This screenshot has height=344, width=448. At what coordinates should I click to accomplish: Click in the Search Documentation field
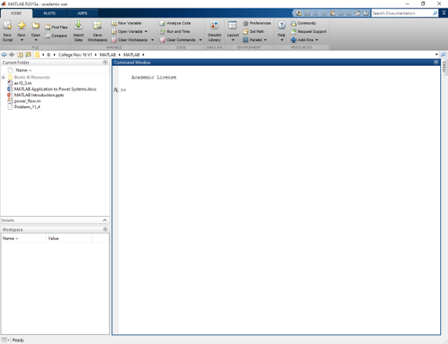[402, 13]
